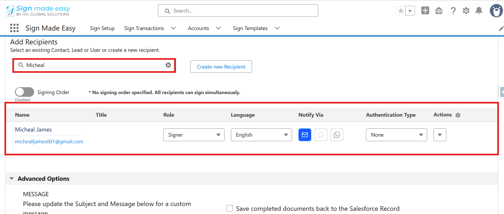The height and width of the screenshot is (214, 504).
Task: Click the Notify Via column header
Action: pos(311,115)
